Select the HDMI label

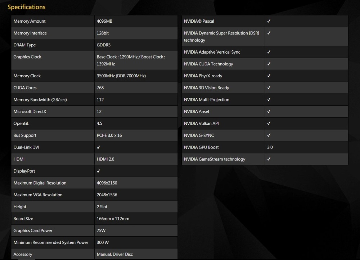click(19, 159)
